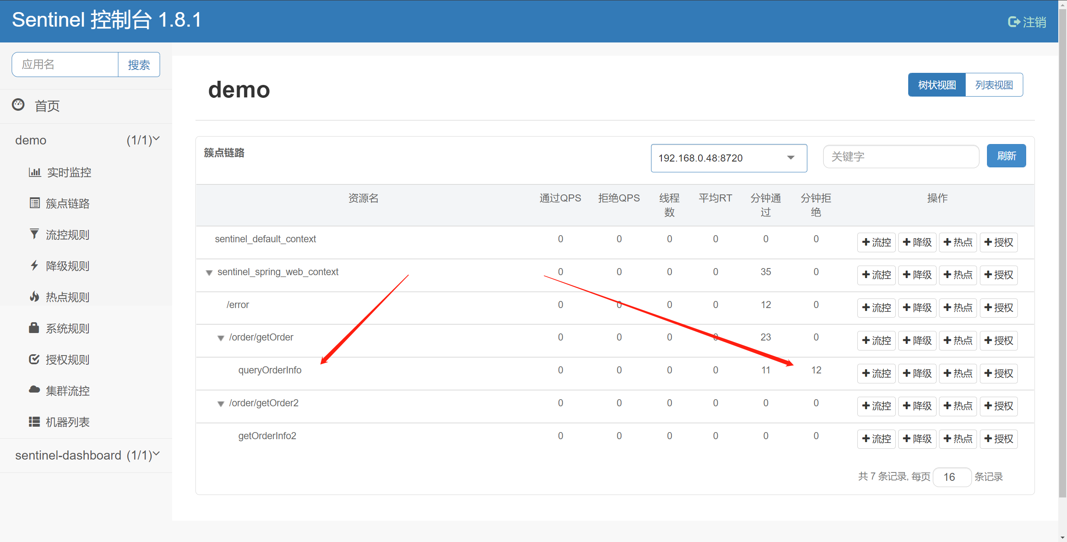Switch to 树状视图 tree view
1067x542 pixels.
pos(937,85)
